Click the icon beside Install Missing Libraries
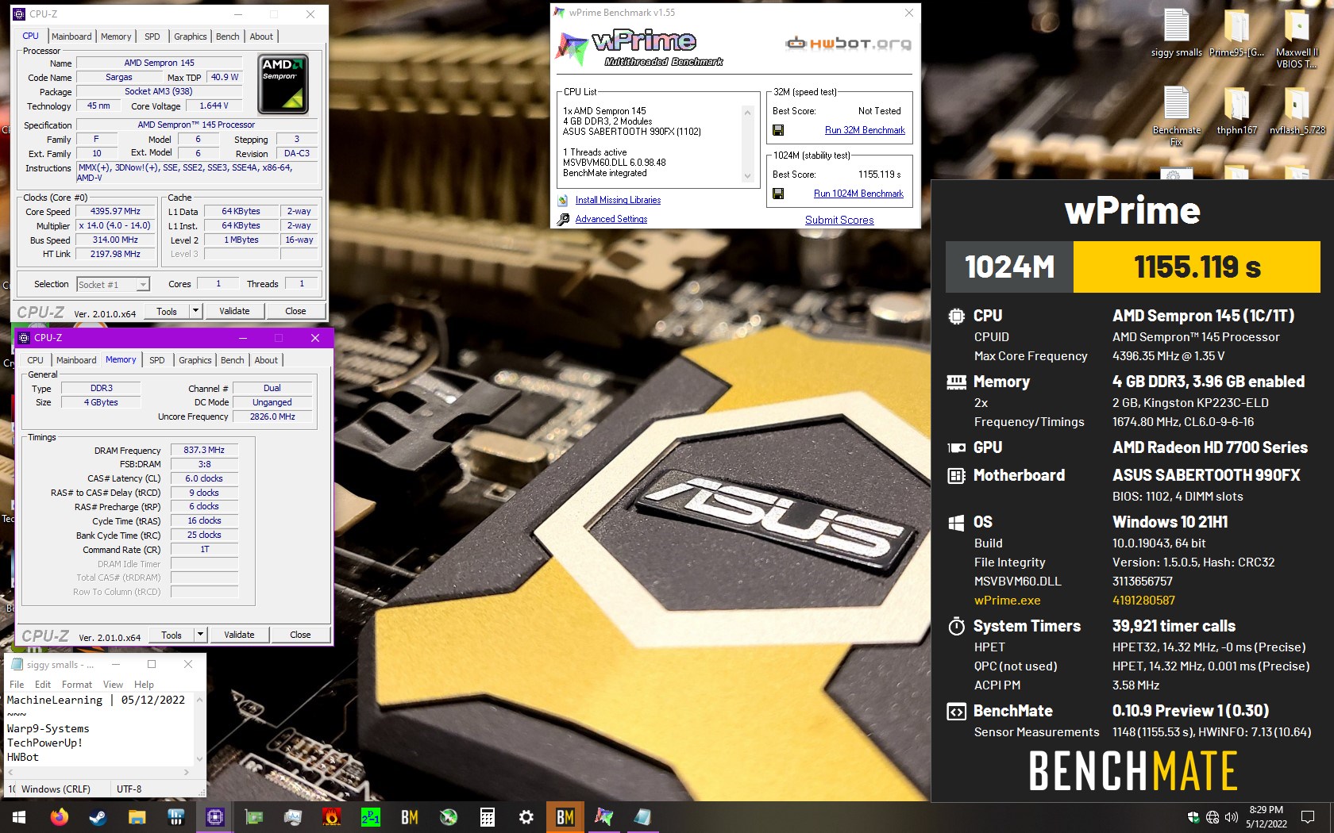 (563, 201)
